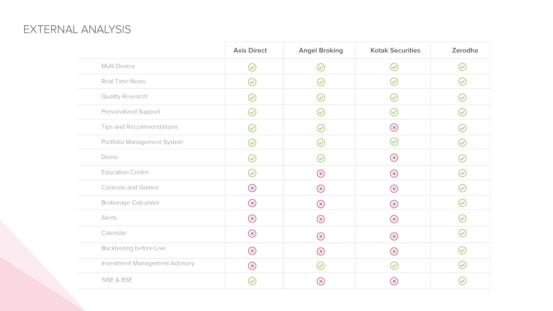The image size is (553, 311).
Task: Click Axis Direct's checkmark in NSE & BSE row
Action: coord(252,281)
